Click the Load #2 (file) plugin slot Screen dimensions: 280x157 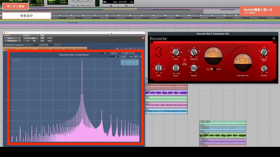(x=43, y=45)
